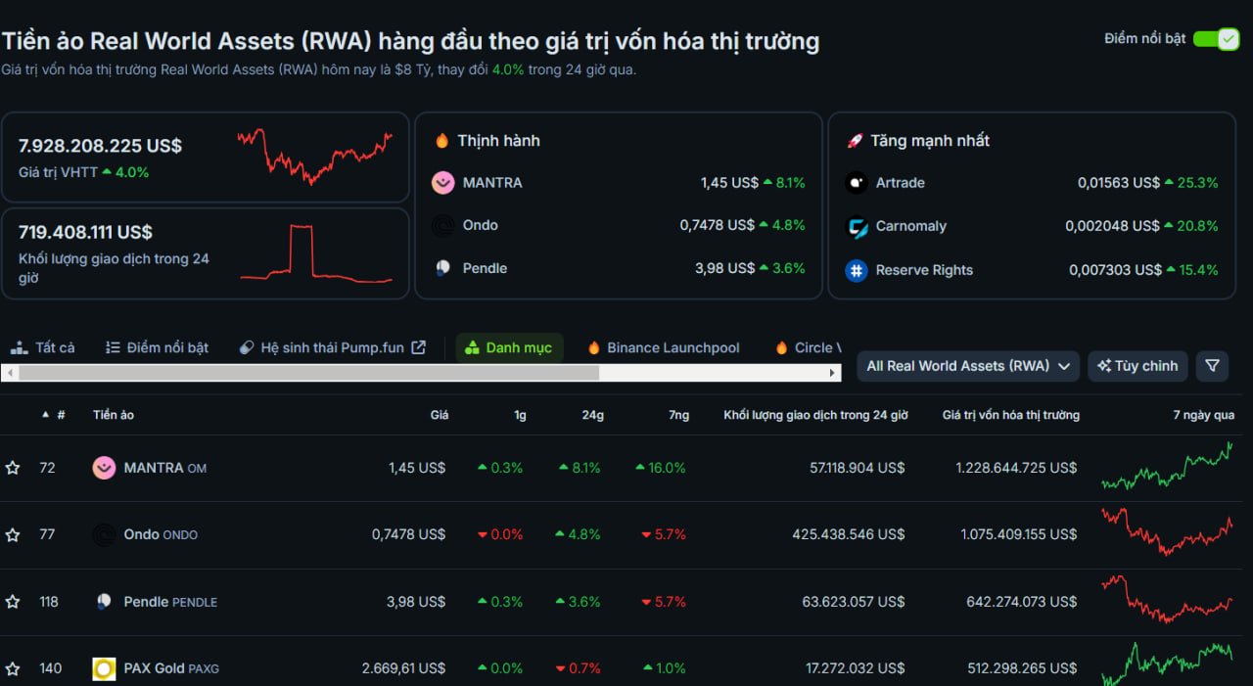Click right arrow of horizontal scrollbar

point(833,373)
